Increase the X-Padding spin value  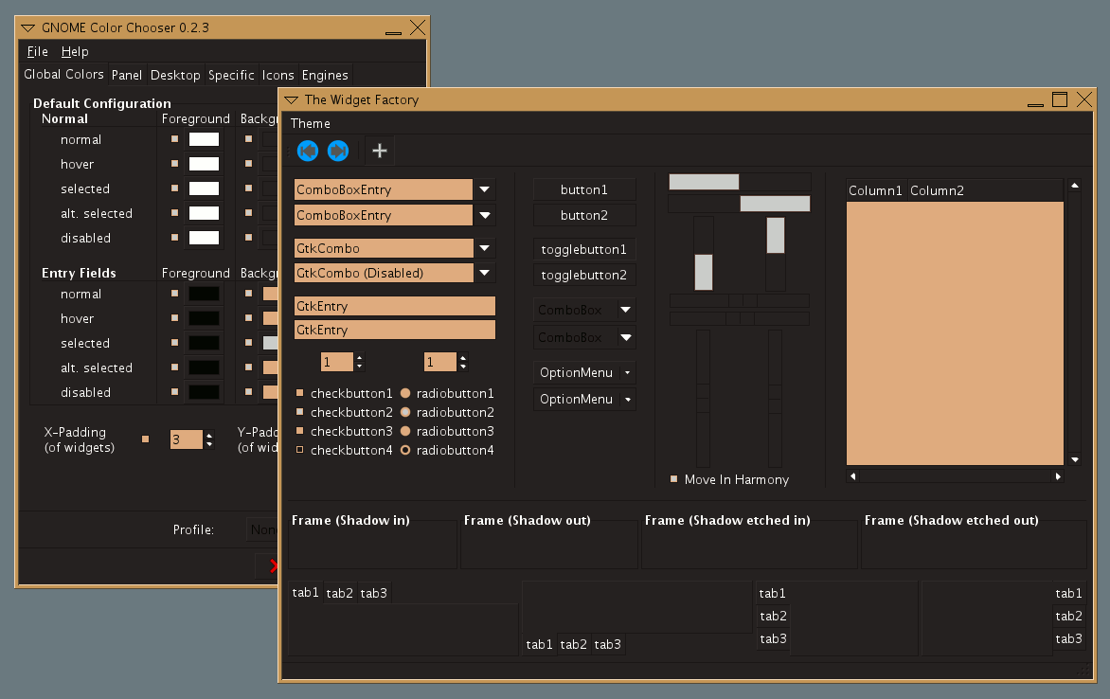[x=208, y=435]
